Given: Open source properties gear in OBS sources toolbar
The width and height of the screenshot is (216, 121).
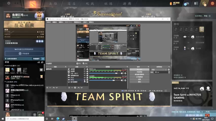Looking at the screenshot, I should [x=75, y=88].
